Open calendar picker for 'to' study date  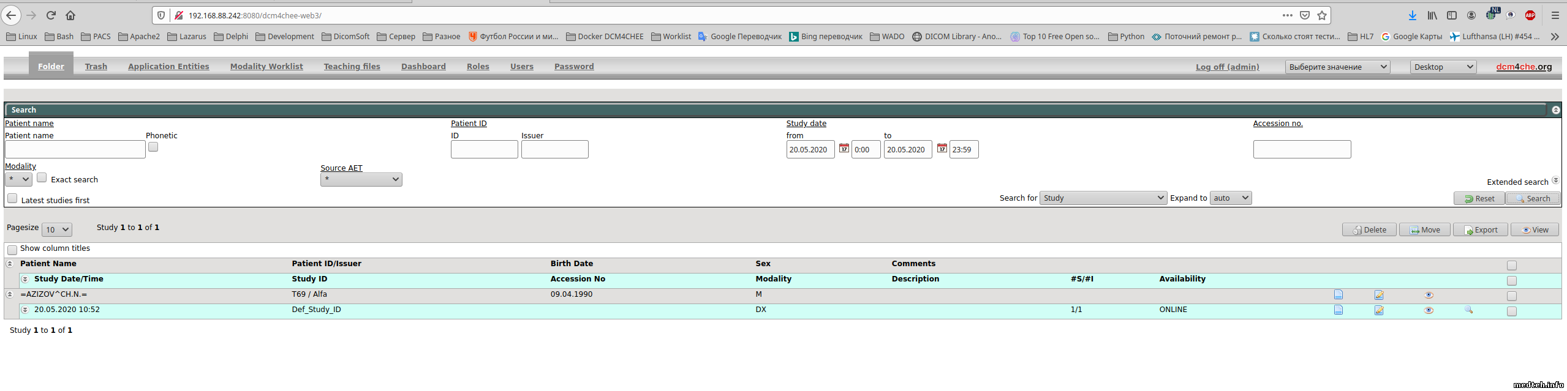pos(942,149)
